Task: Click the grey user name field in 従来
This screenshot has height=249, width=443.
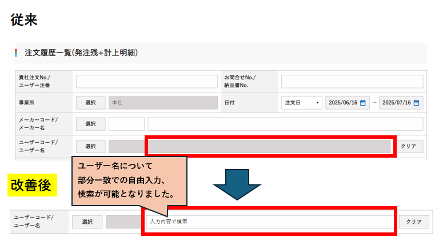Action: [x=269, y=146]
